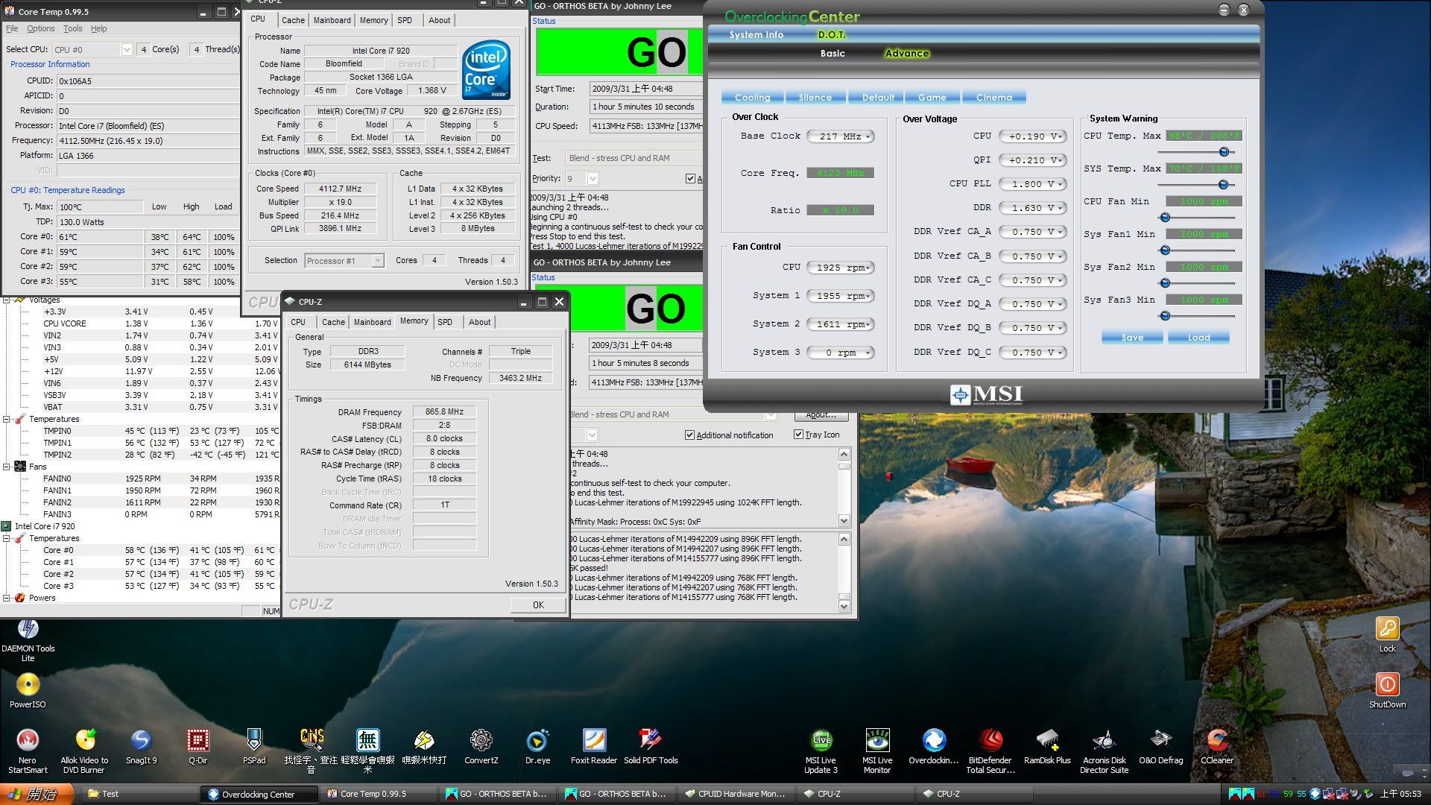Click the Mainboard tab in CPU-Z
This screenshot has height=805, width=1431.
(371, 321)
